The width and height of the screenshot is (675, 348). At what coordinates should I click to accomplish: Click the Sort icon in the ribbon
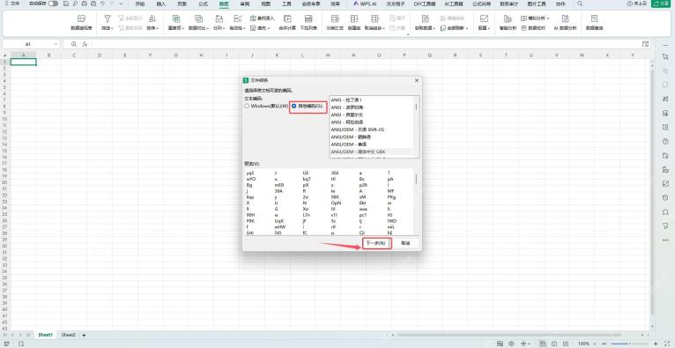[152, 19]
